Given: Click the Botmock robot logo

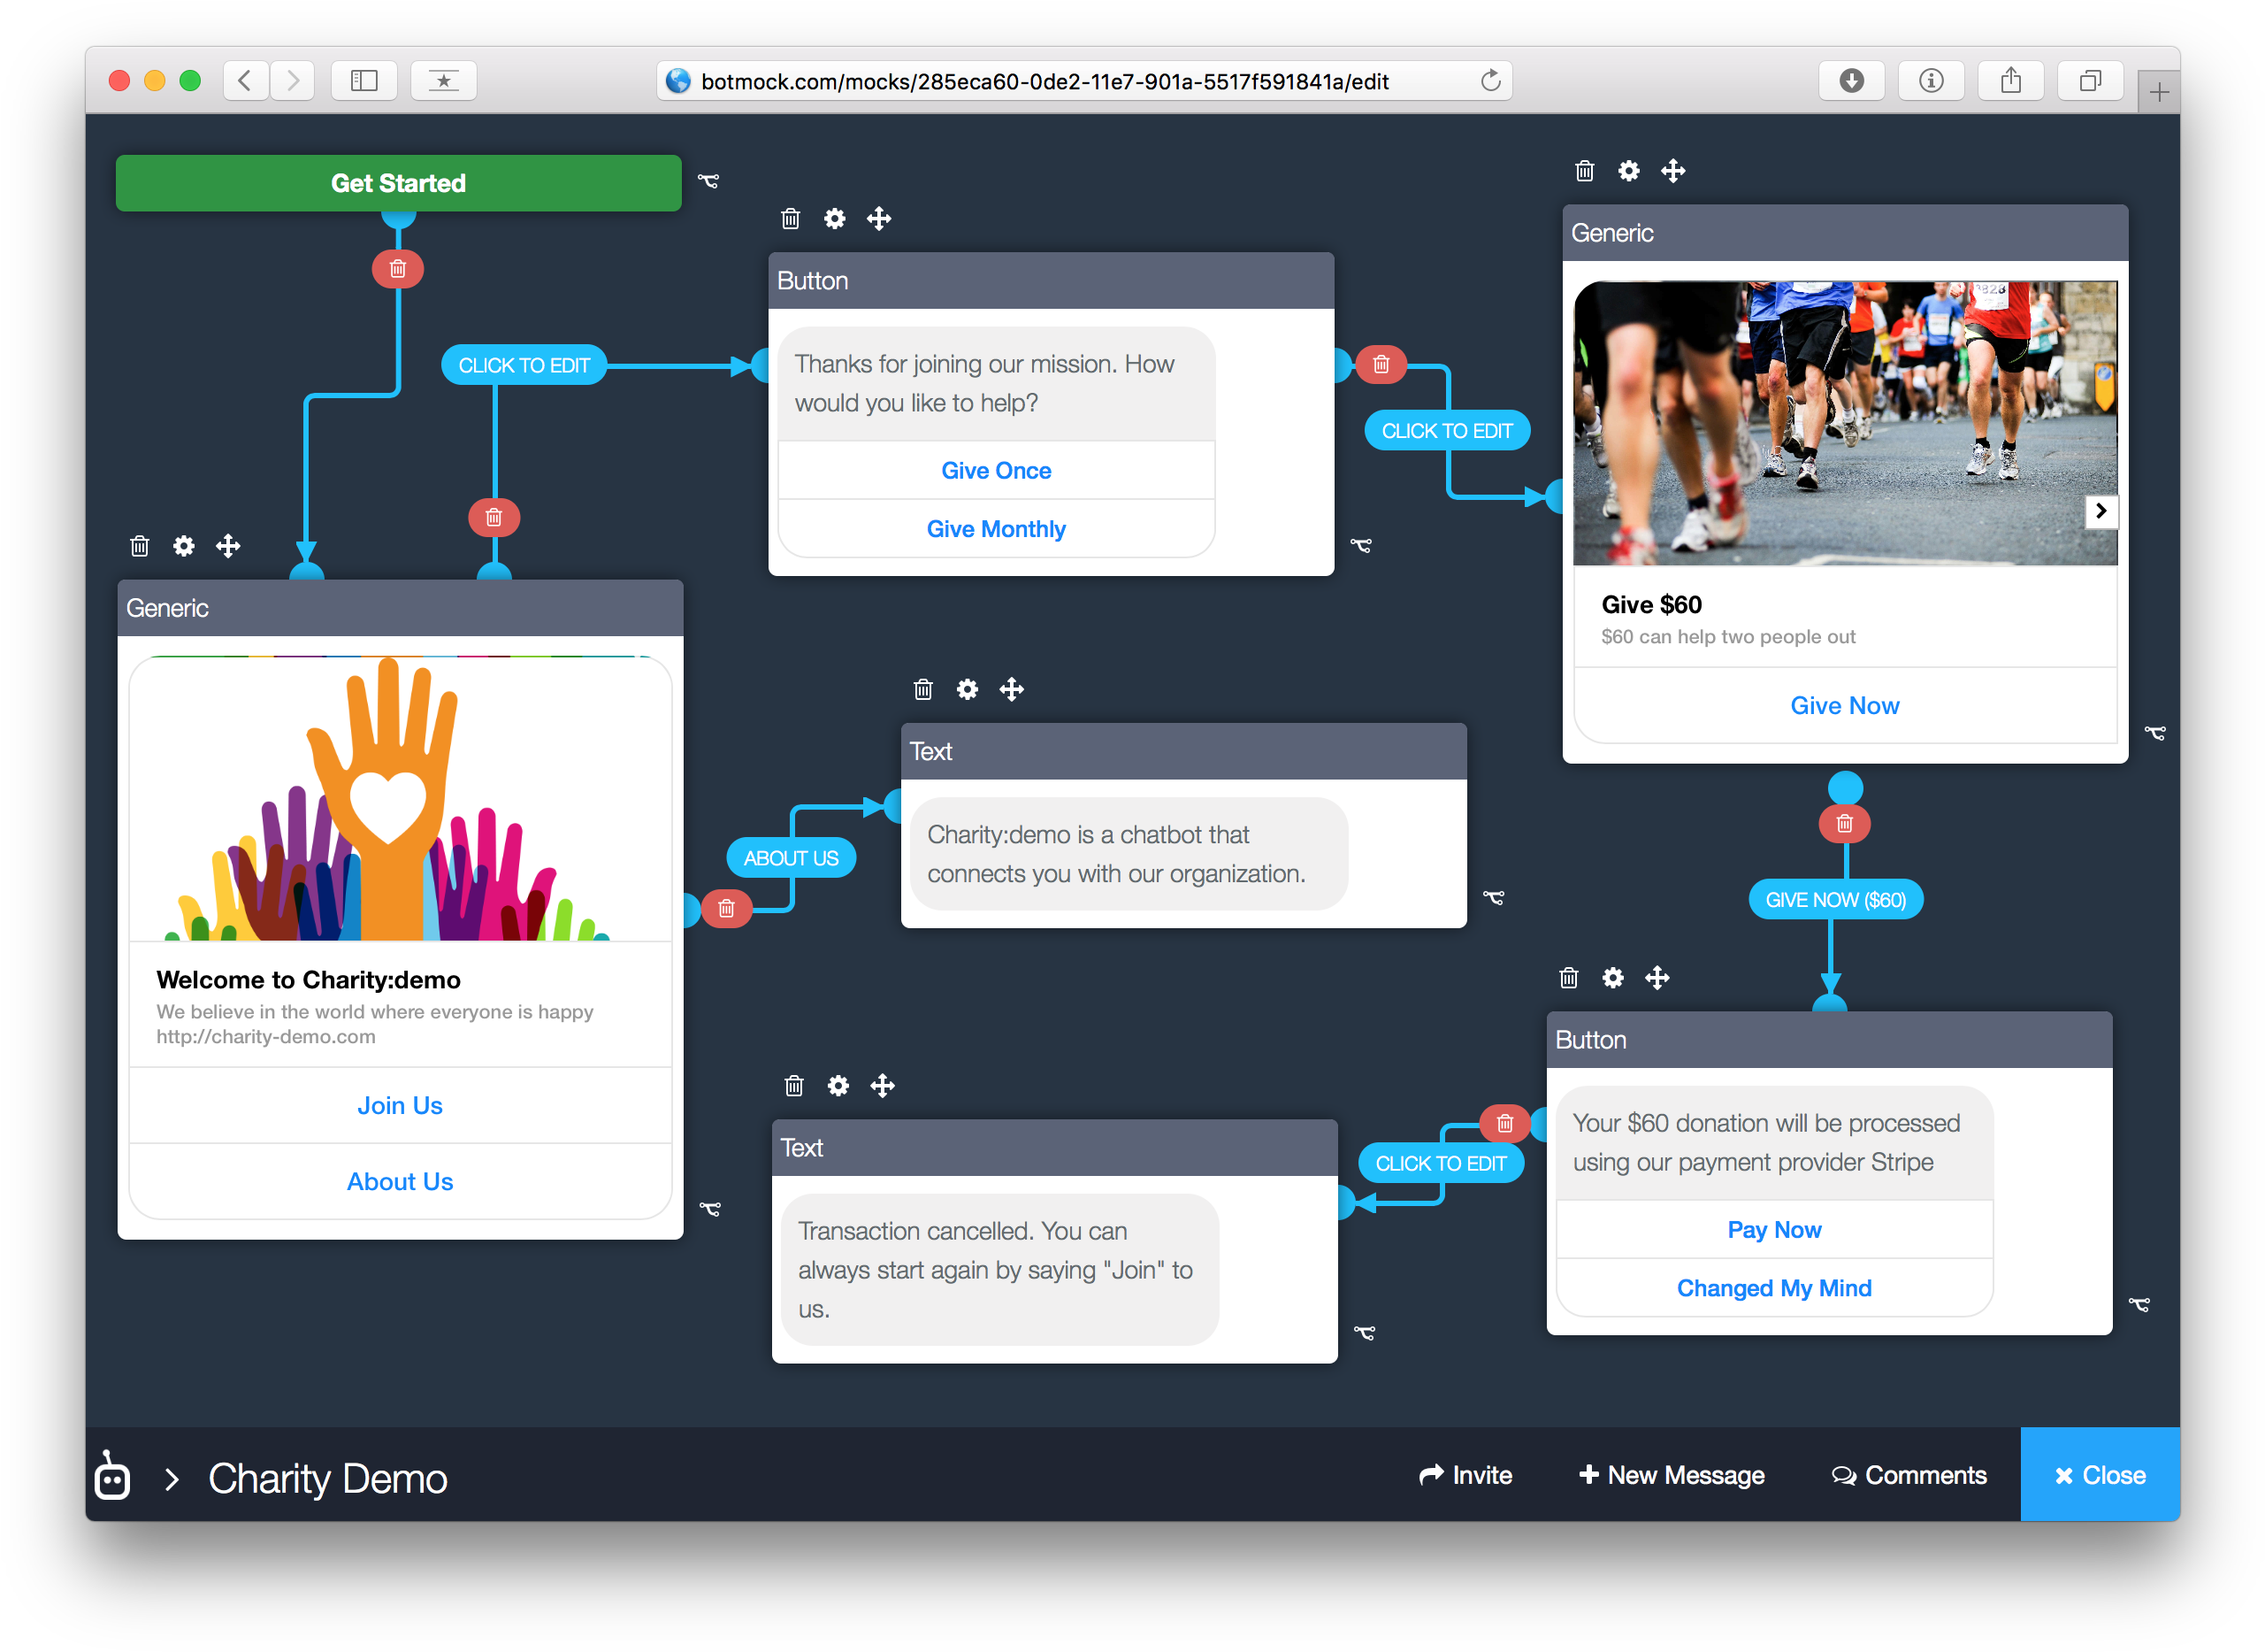Looking at the screenshot, I should 112,1477.
